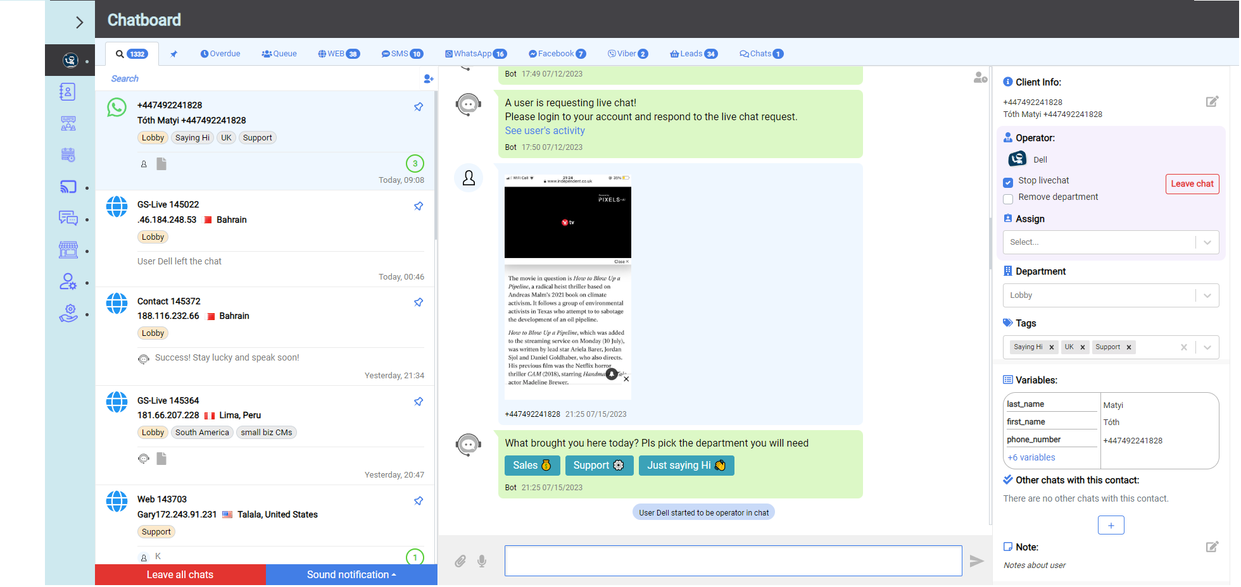The height and width of the screenshot is (587, 1241).
Task: Pin the +447492241828 WhatsApp chat
Action: (419, 107)
